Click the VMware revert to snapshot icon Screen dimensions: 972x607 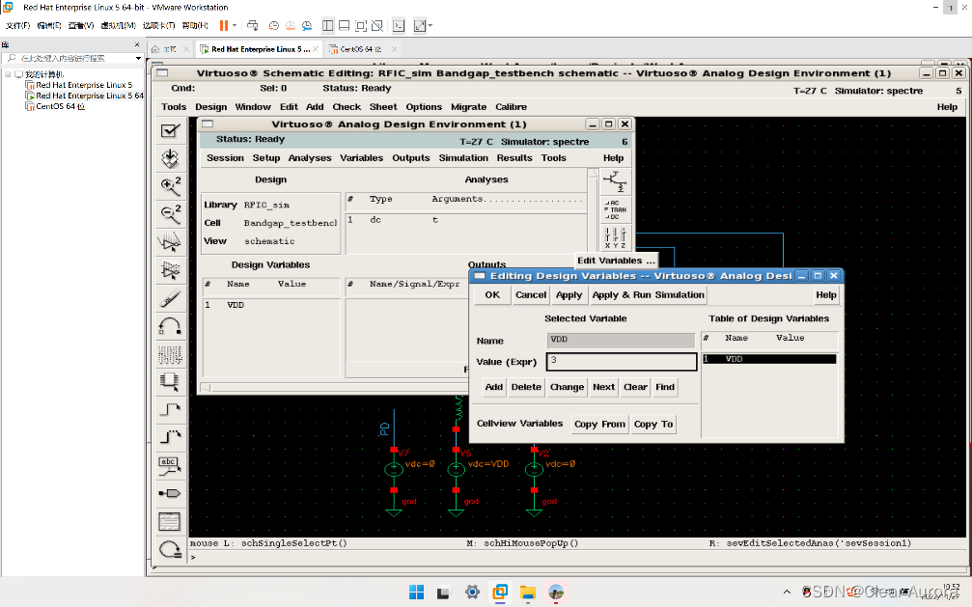point(291,25)
